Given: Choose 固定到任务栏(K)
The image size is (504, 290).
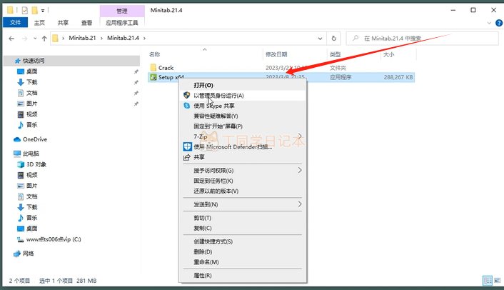Looking at the screenshot, I should point(242,181).
